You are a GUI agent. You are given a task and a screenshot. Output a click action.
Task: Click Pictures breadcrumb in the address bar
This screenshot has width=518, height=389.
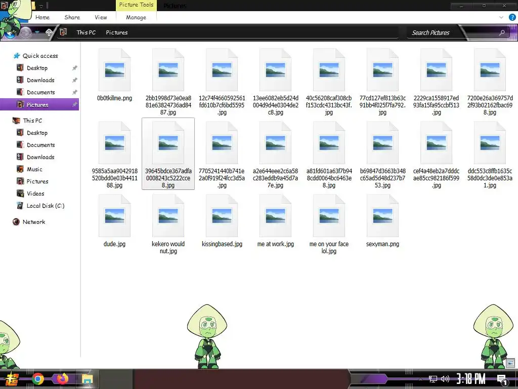tap(117, 32)
